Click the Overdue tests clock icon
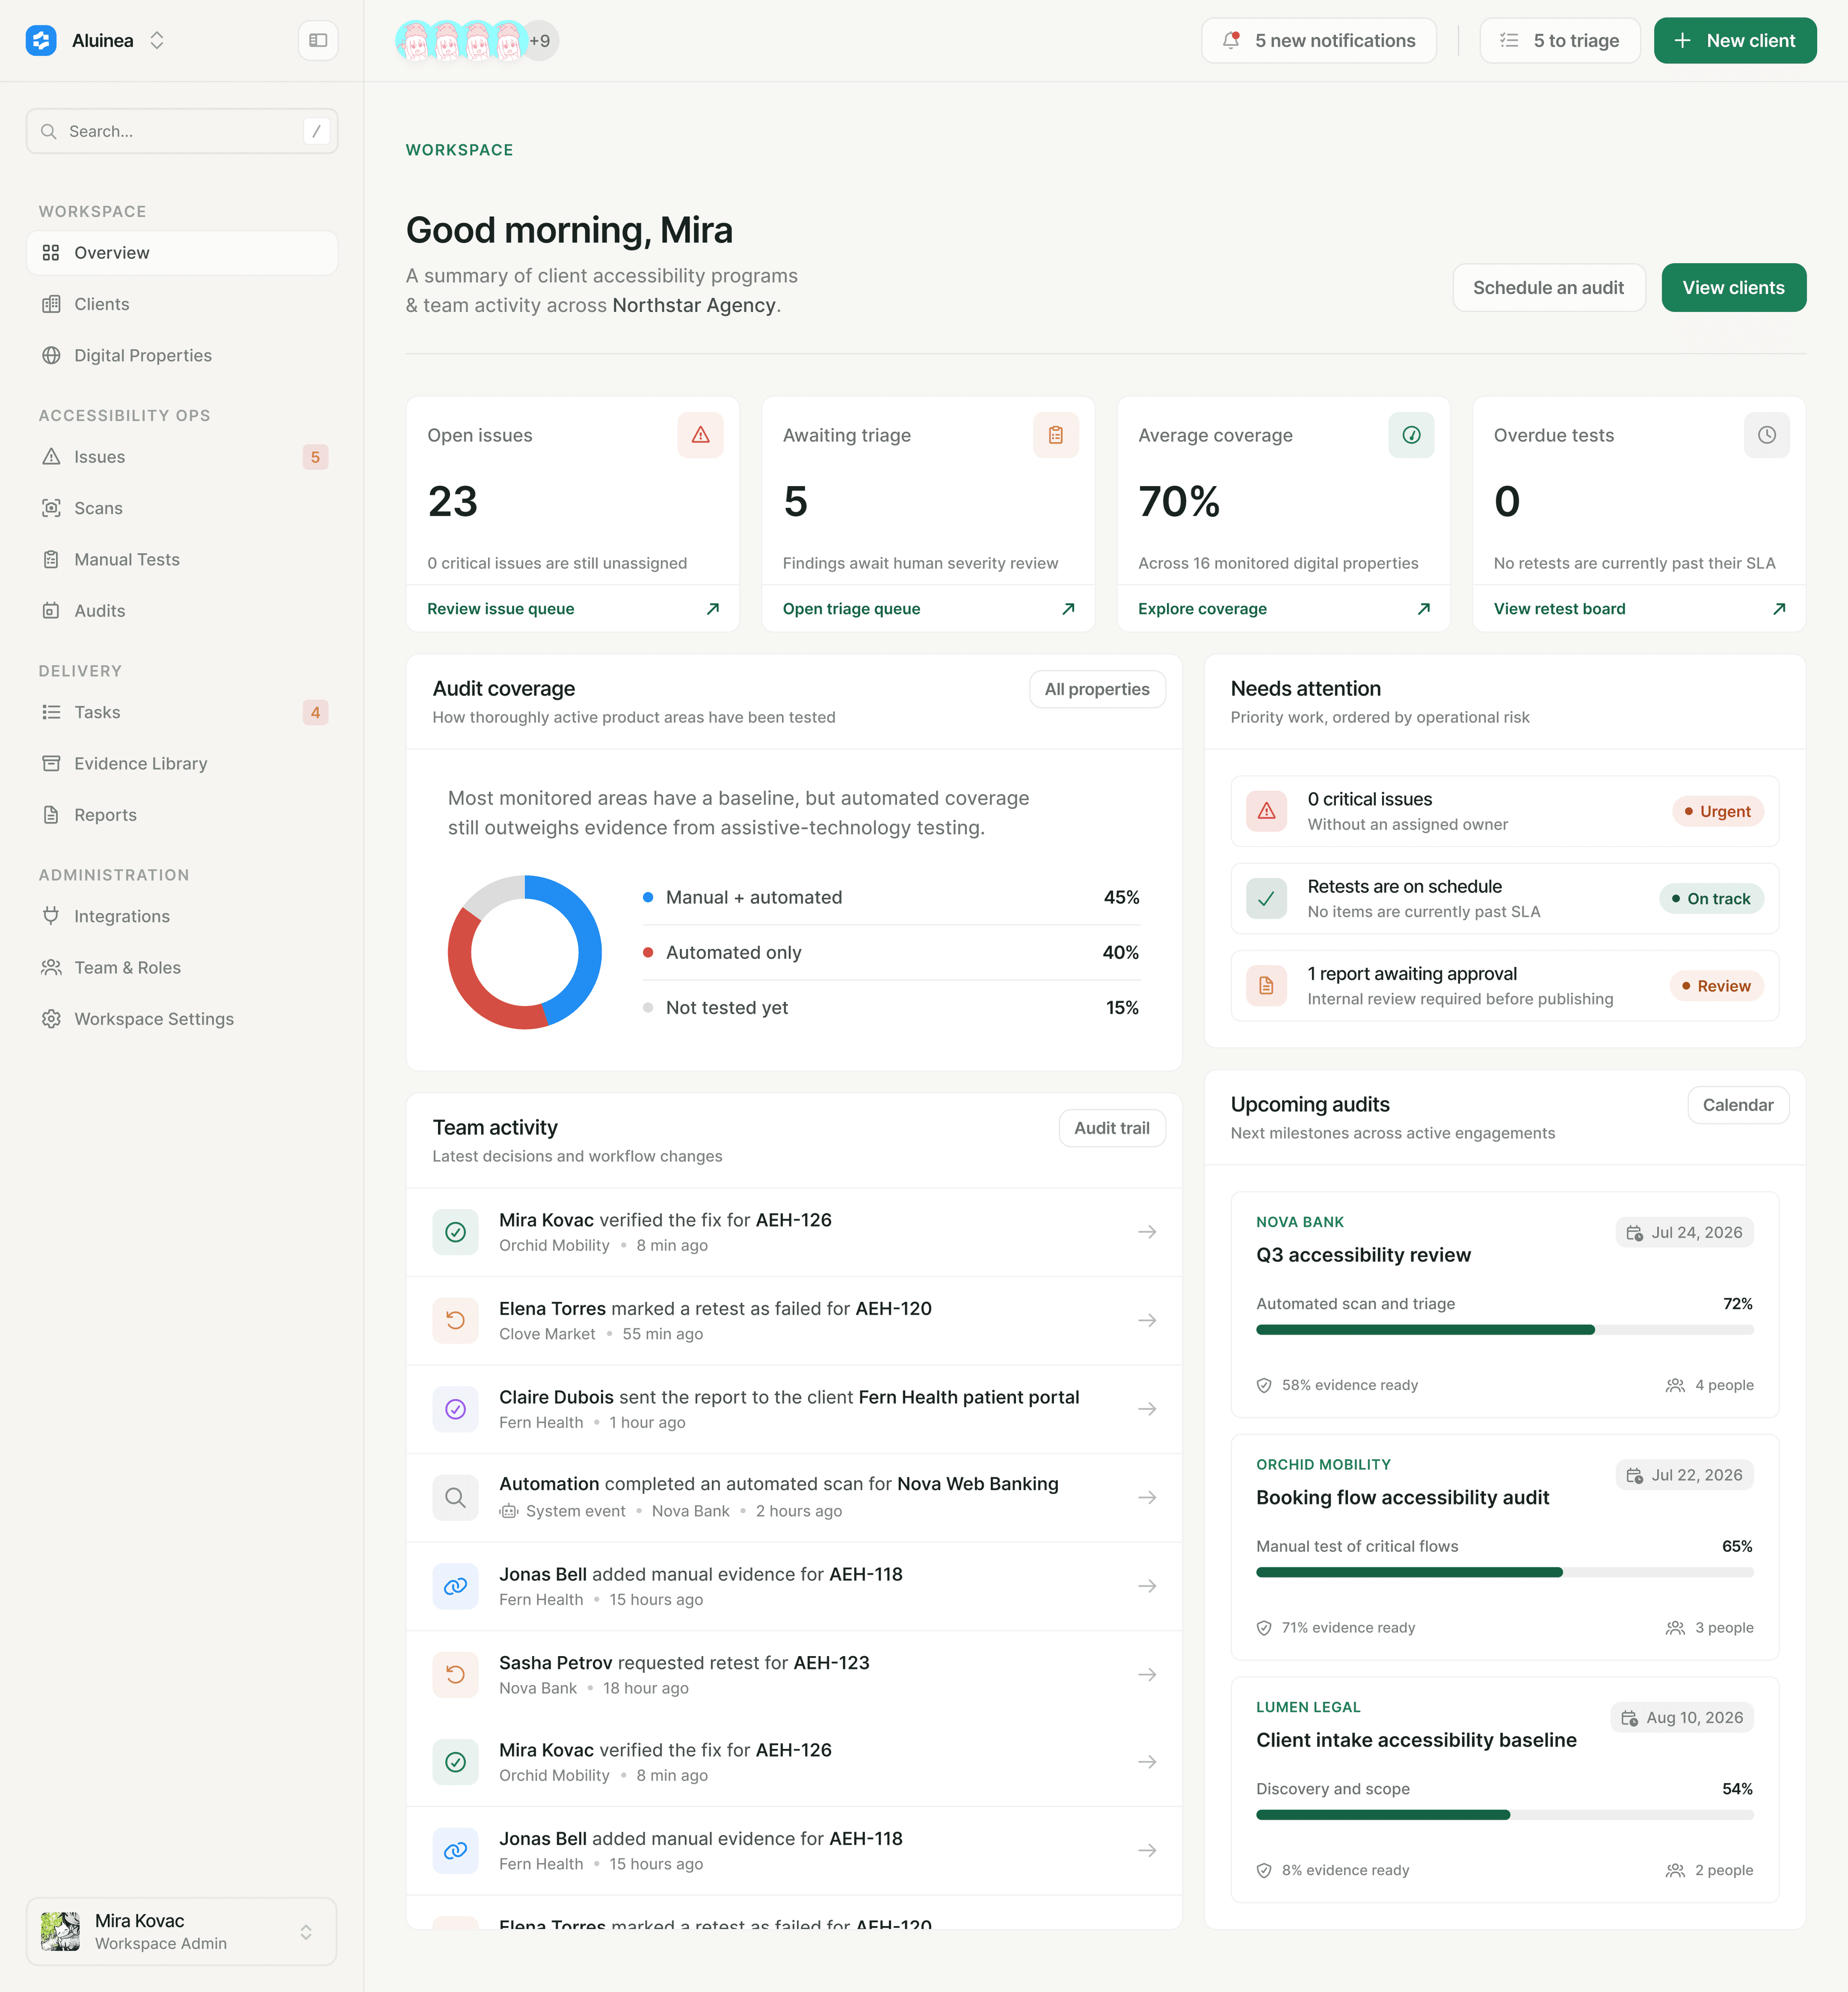 click(x=1767, y=435)
